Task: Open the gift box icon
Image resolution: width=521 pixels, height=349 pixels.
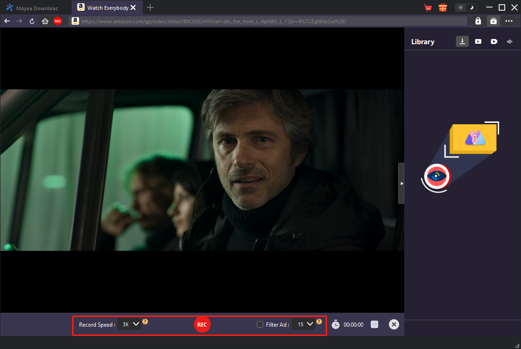Action: pos(442,7)
